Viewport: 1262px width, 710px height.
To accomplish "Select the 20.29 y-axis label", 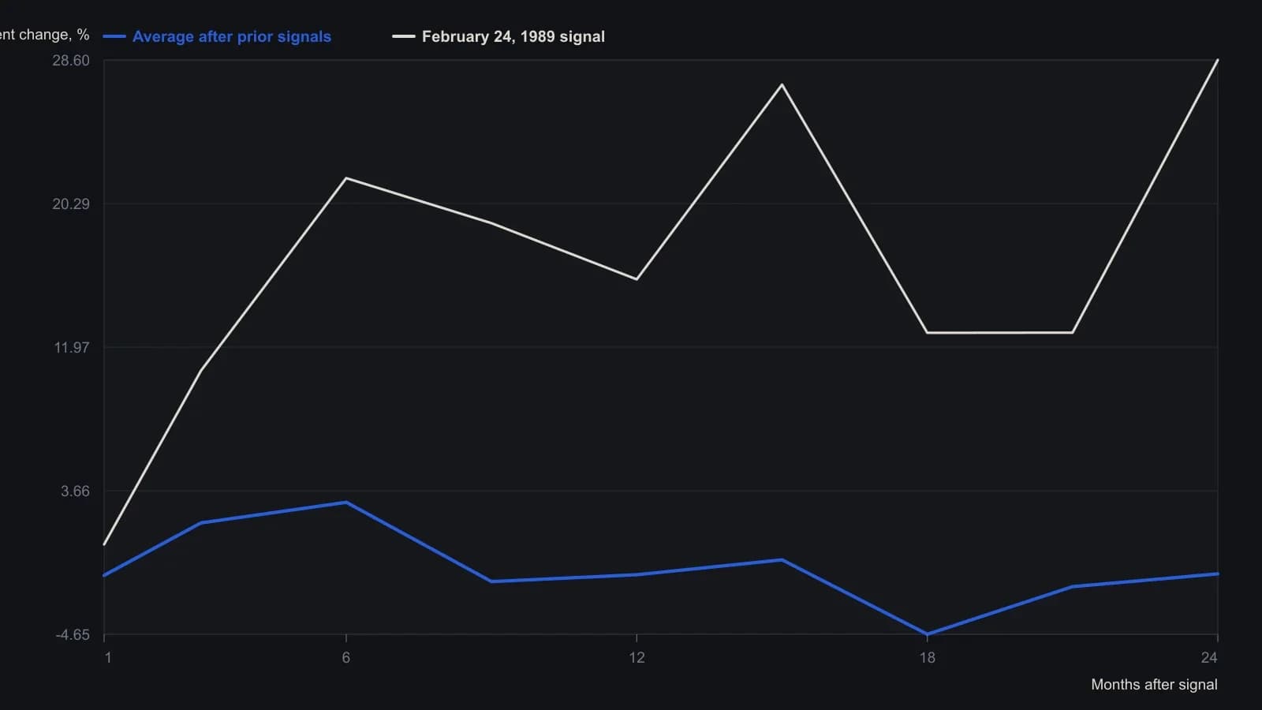I will click(x=71, y=204).
